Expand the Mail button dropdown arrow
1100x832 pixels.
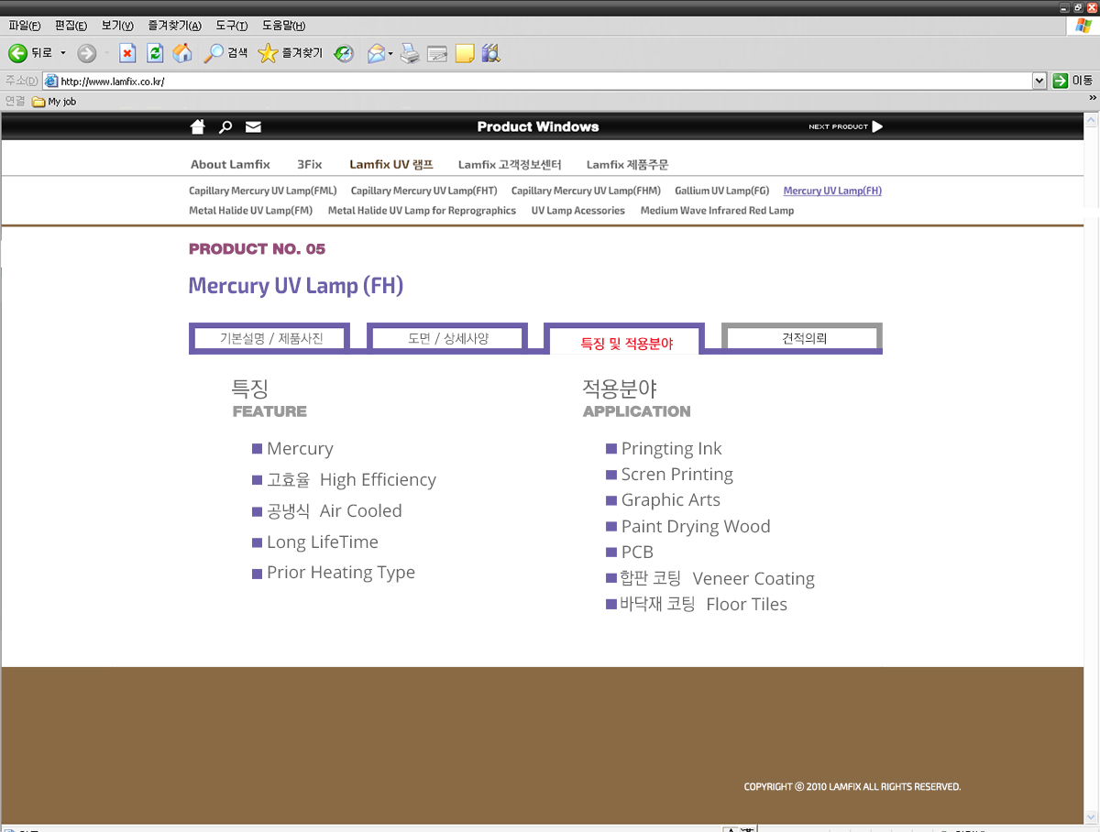(x=390, y=53)
